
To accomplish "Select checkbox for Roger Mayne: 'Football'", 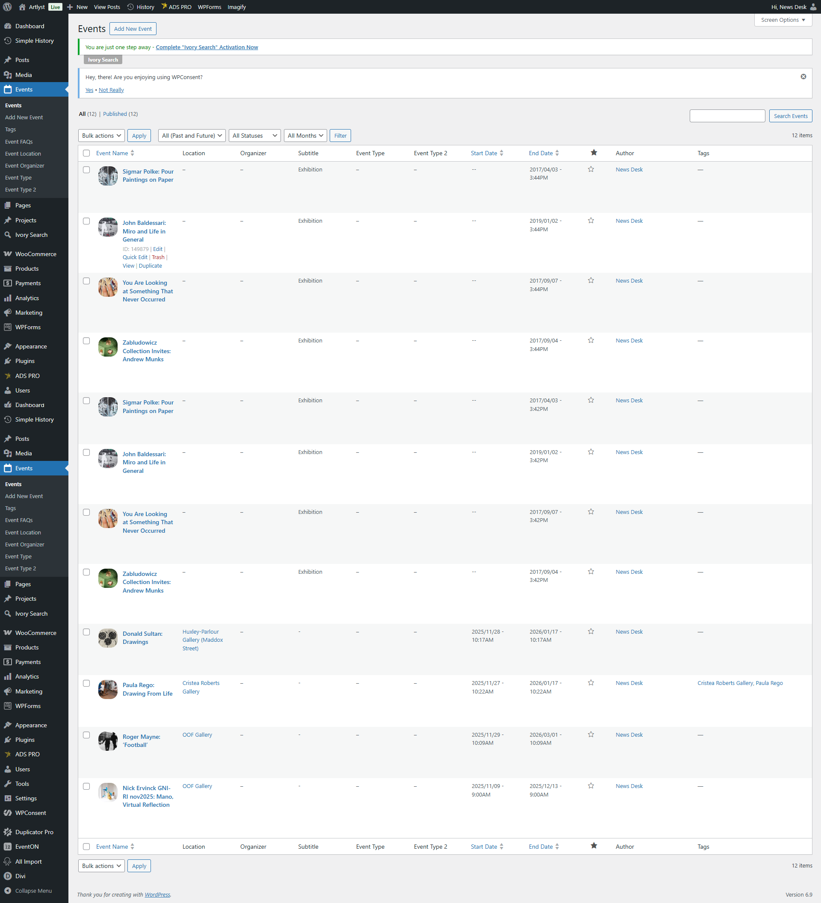I will [86, 735].
